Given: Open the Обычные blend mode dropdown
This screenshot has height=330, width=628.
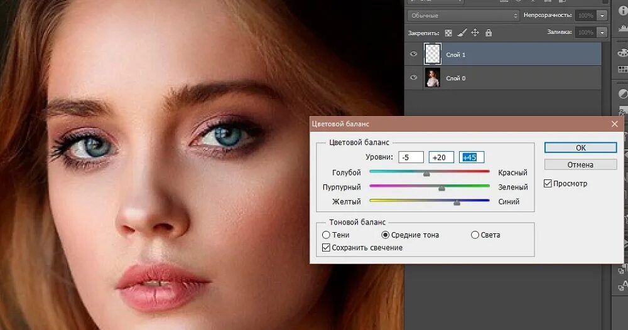Looking at the screenshot, I should tap(463, 15).
